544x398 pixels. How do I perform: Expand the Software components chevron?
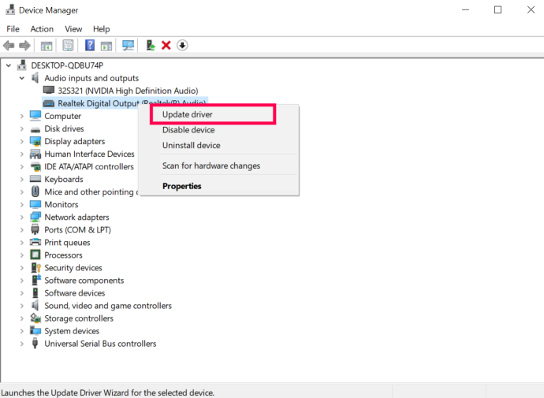point(22,281)
